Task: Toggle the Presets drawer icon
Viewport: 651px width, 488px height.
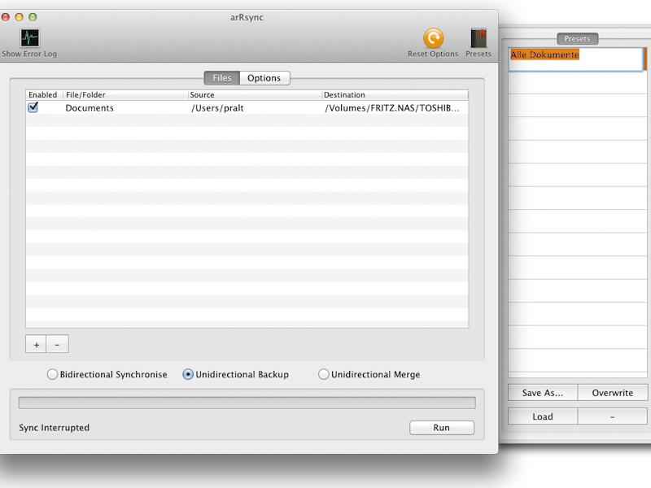Action: (478, 38)
